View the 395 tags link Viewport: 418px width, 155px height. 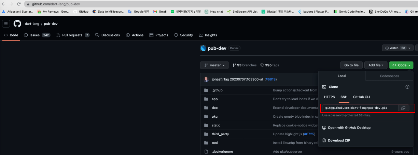point(270,65)
